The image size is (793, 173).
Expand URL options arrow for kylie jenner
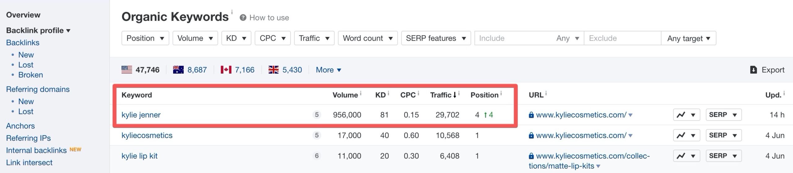coord(630,115)
